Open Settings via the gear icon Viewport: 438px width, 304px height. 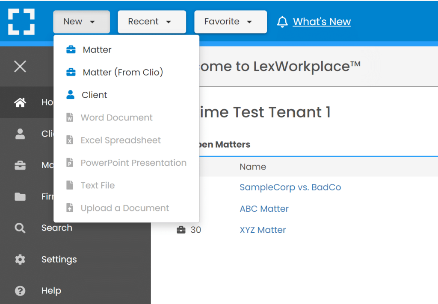point(20,259)
